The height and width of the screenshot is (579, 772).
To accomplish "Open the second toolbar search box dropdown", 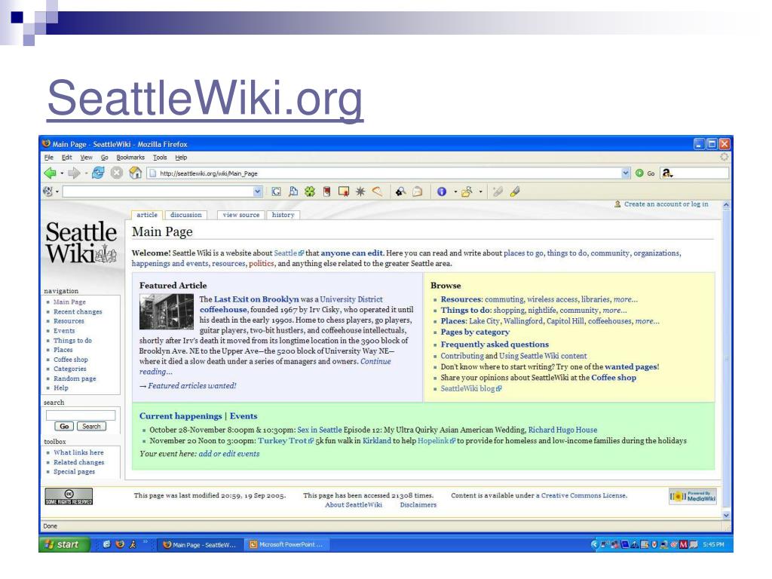I will [x=258, y=191].
